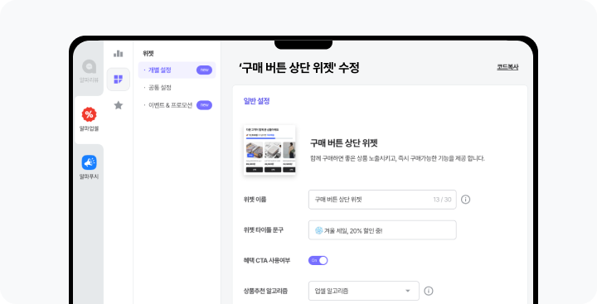Click the 위젯 타이틀 문구 input field
This screenshot has height=304, width=597.
click(x=382, y=229)
